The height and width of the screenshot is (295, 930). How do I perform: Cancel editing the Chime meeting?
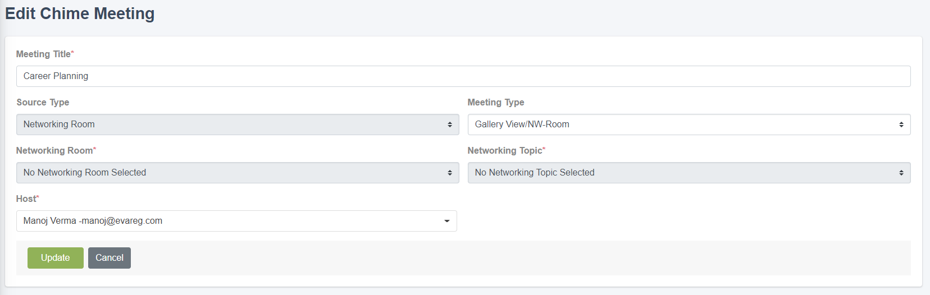(110, 258)
